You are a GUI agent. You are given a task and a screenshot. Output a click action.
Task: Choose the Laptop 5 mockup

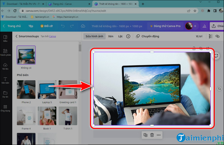pos(47,89)
